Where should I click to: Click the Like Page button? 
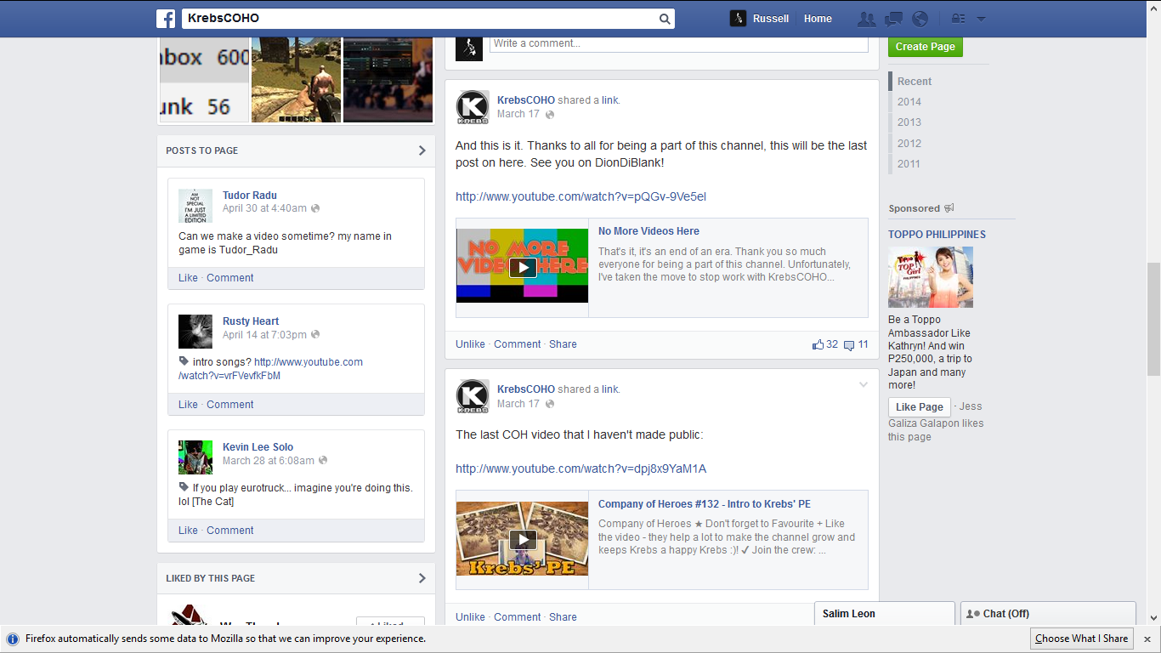click(920, 407)
